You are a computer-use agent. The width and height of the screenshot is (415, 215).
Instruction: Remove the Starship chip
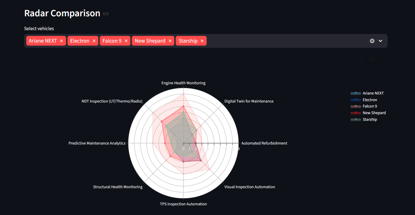click(x=202, y=41)
